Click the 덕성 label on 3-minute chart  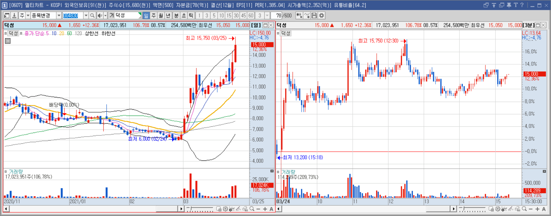[x=286, y=33]
